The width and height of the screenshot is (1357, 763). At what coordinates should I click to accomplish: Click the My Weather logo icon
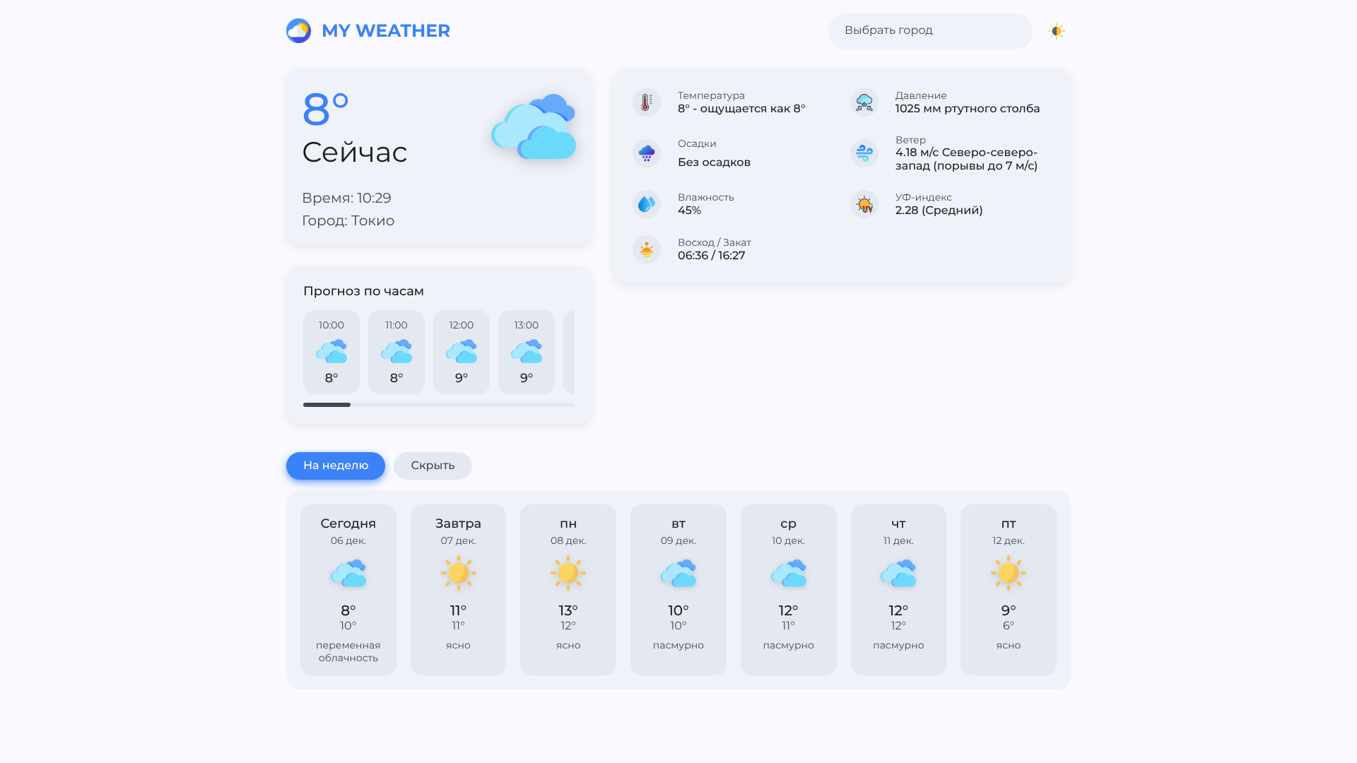(298, 31)
